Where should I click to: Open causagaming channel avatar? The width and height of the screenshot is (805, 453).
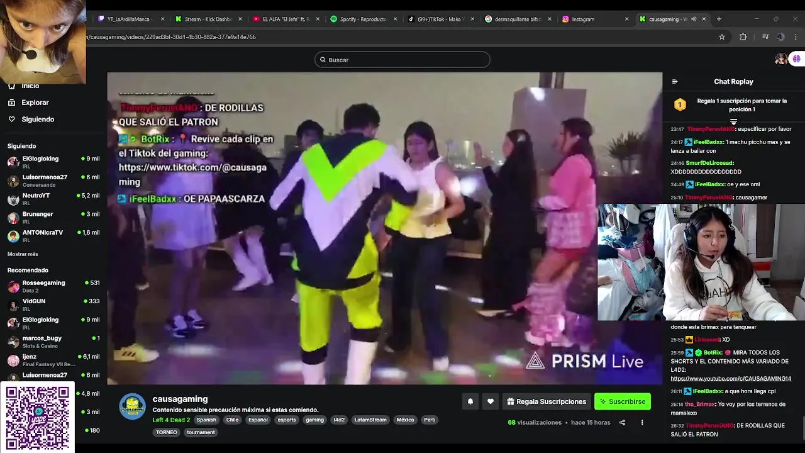132,406
